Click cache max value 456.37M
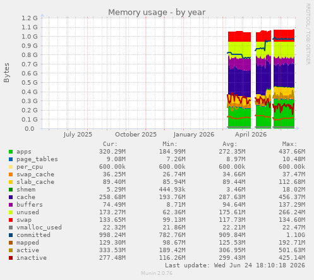 coord(292,197)
